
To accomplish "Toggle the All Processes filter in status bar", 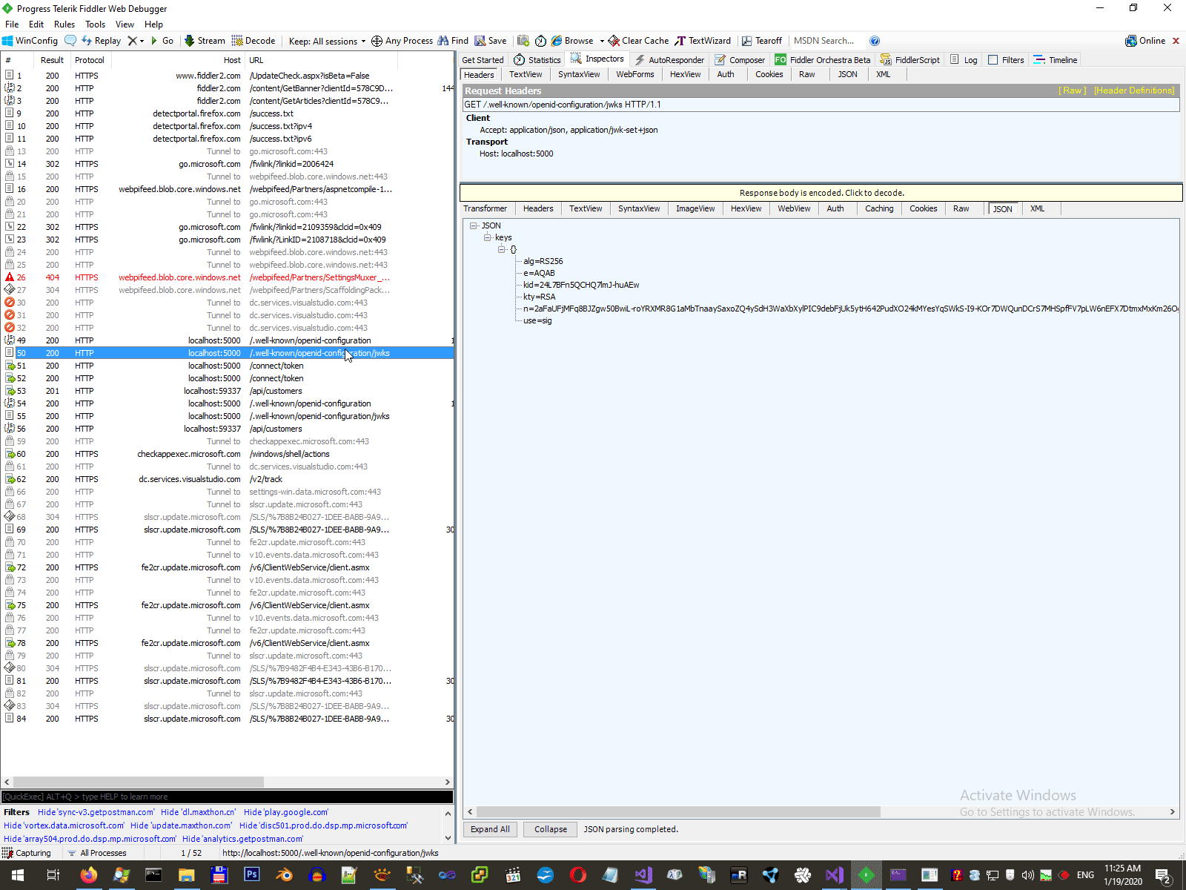I will [x=97, y=853].
